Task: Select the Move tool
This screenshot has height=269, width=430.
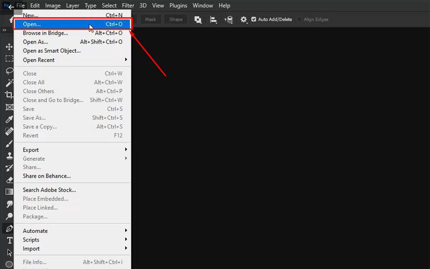Action: click(9, 47)
